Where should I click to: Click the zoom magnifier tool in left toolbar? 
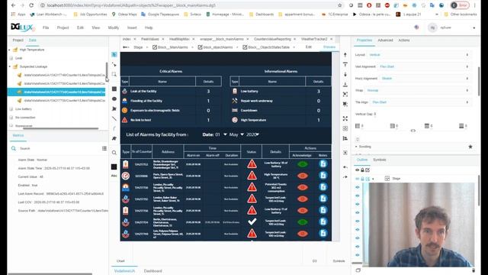point(114,153)
